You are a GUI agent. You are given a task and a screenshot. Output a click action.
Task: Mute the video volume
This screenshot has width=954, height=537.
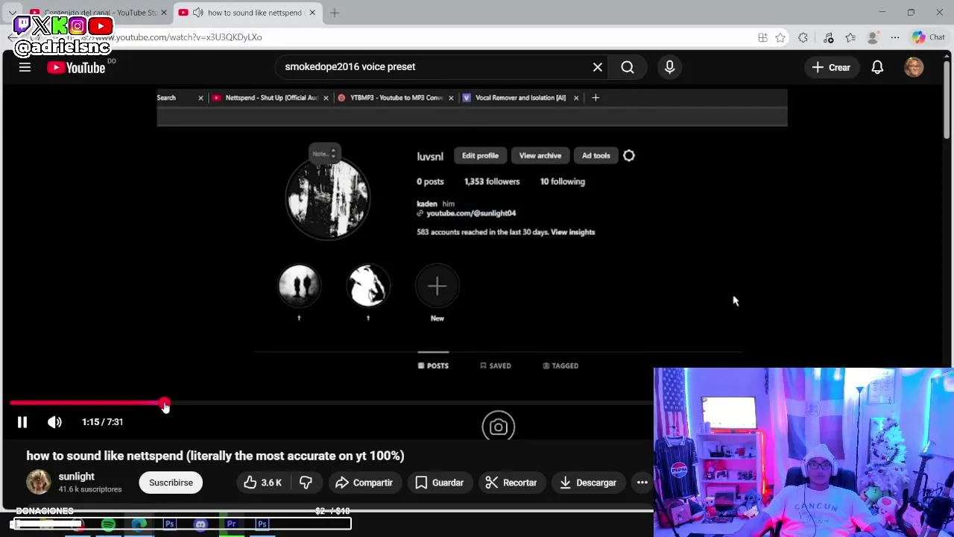click(x=54, y=422)
